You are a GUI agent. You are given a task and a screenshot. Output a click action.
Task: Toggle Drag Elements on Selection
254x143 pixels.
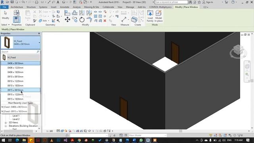(x=230, y=135)
